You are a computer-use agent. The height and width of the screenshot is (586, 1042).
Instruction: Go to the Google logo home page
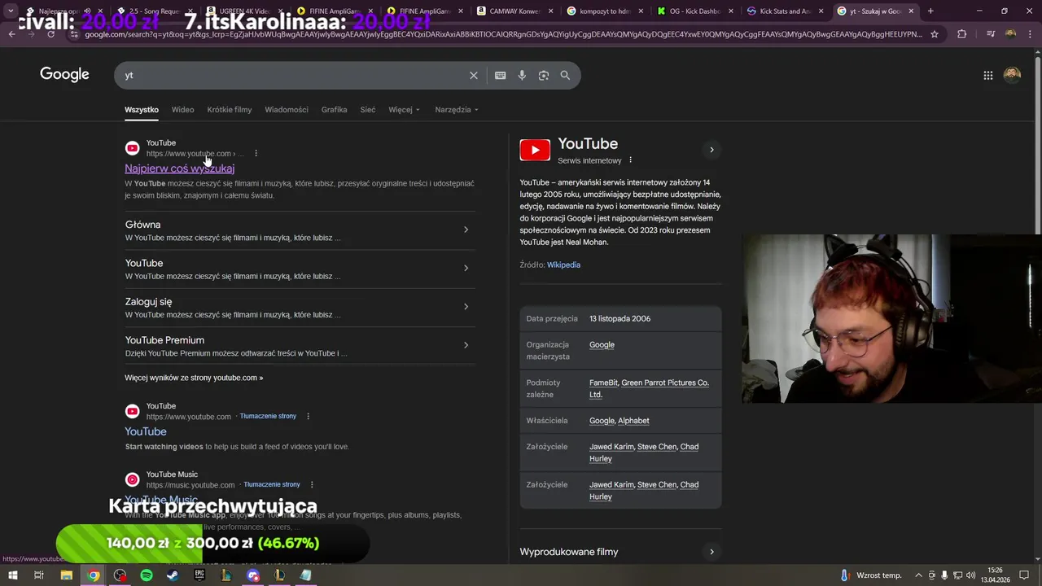pos(64,75)
